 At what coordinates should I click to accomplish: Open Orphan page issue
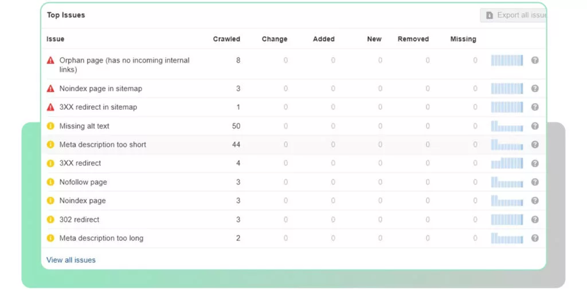[x=124, y=65]
